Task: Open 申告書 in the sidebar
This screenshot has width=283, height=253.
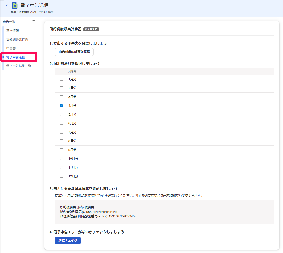Action: (x=11, y=48)
